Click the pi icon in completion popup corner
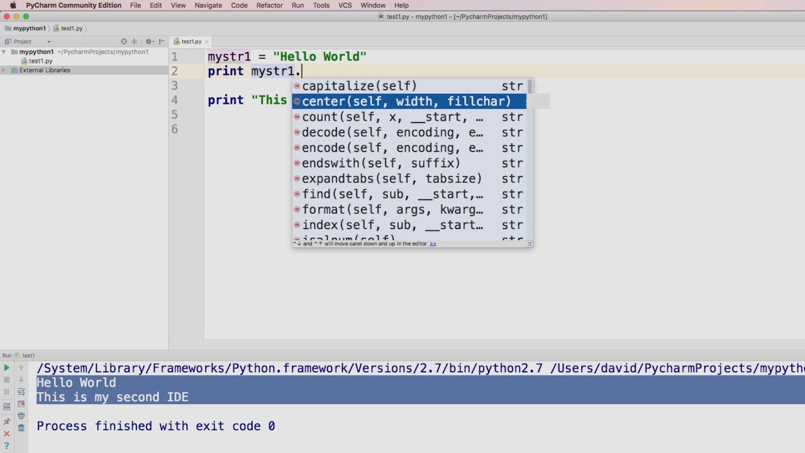Image resolution: width=805 pixels, height=453 pixels. [530, 243]
